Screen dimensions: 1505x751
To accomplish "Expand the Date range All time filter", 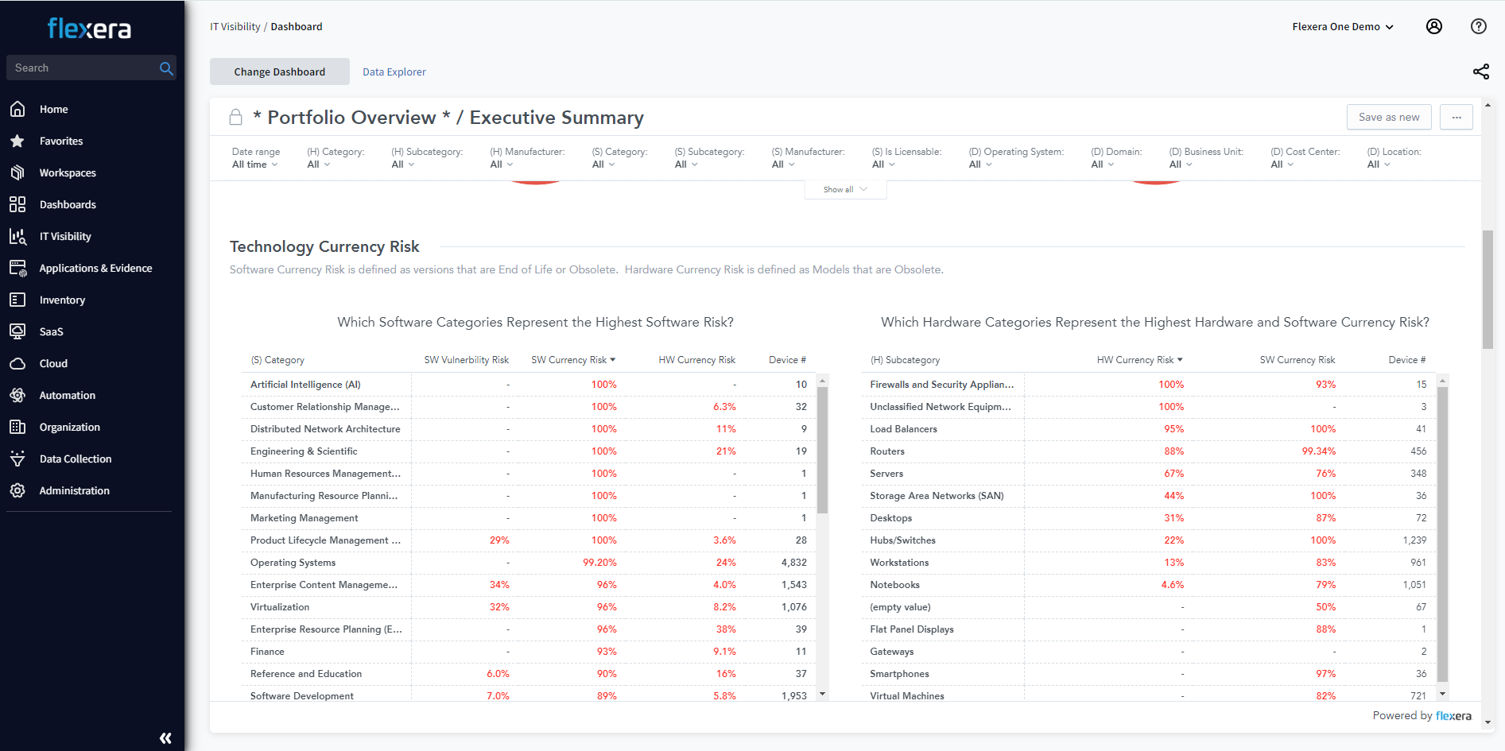I will tap(254, 165).
